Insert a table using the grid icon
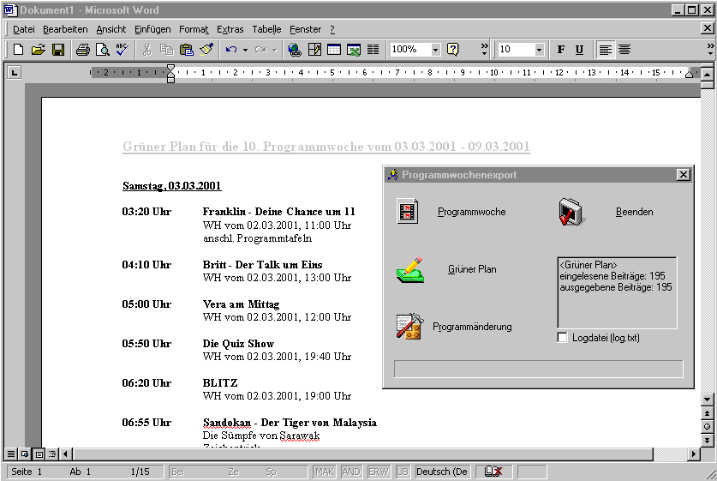Screen dimensions: 717x481 pyautogui.click(x=334, y=50)
